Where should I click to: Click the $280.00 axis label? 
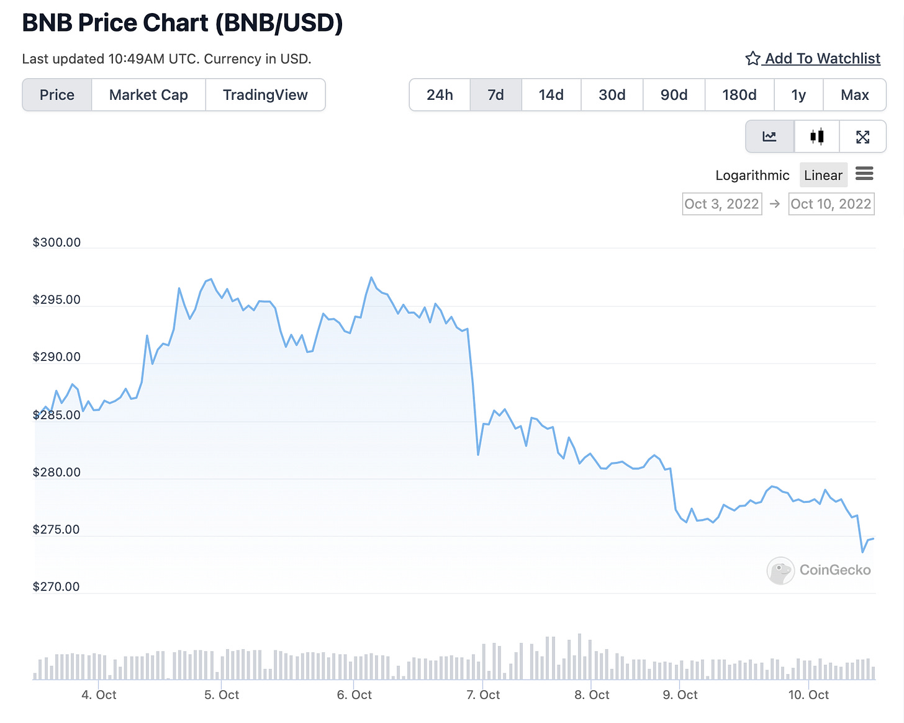tap(56, 472)
